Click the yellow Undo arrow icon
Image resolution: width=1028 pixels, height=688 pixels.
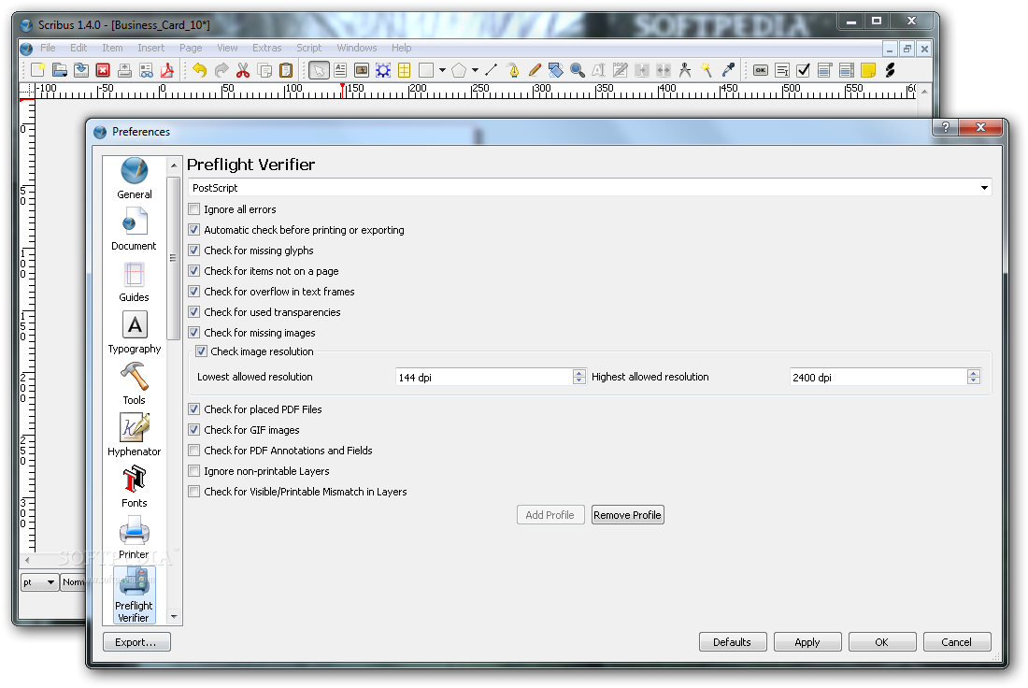[x=200, y=70]
